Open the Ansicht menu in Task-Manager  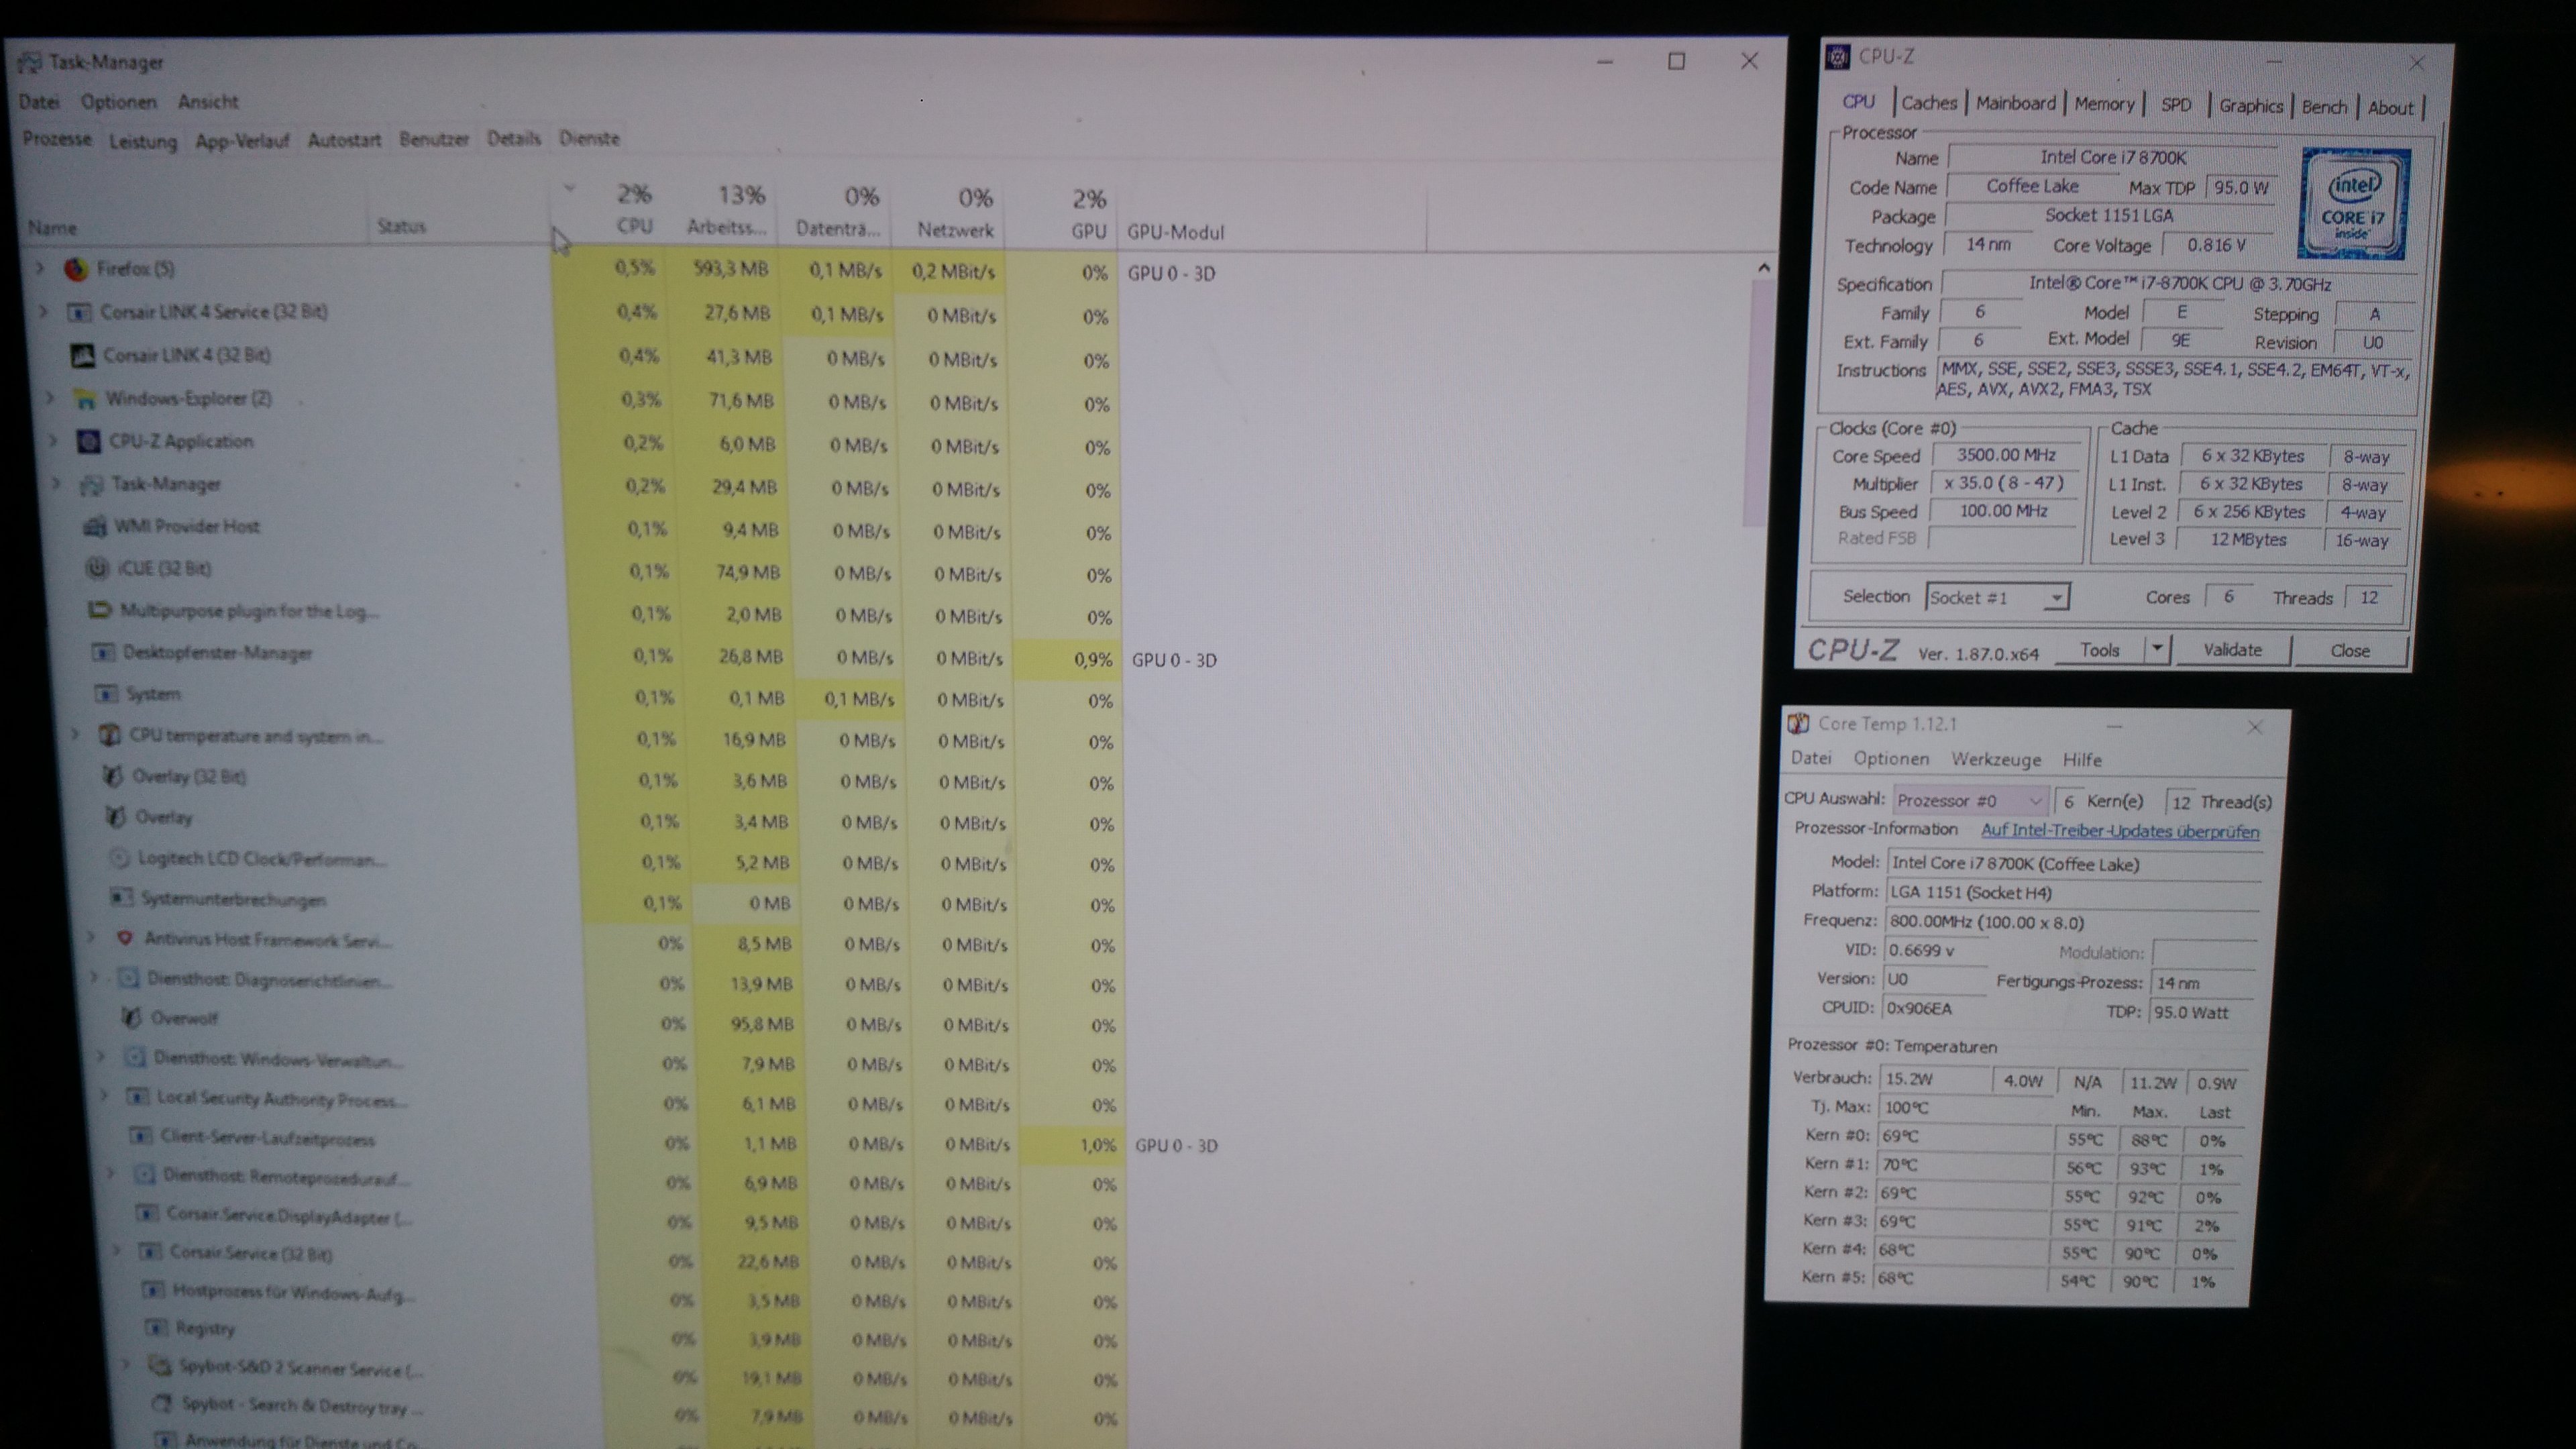pos(208,102)
